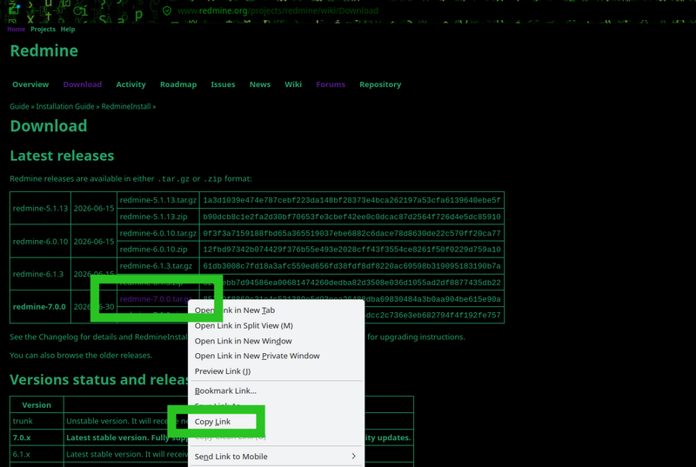Download redmine-6.0.10.zip link
The width and height of the screenshot is (696, 467).
154,250
